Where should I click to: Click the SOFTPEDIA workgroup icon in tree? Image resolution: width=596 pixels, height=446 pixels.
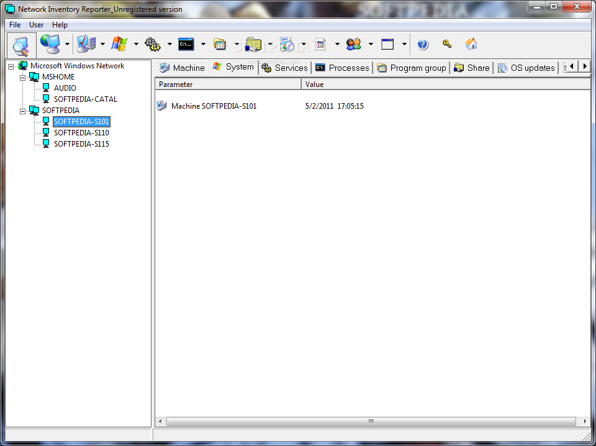(x=34, y=111)
